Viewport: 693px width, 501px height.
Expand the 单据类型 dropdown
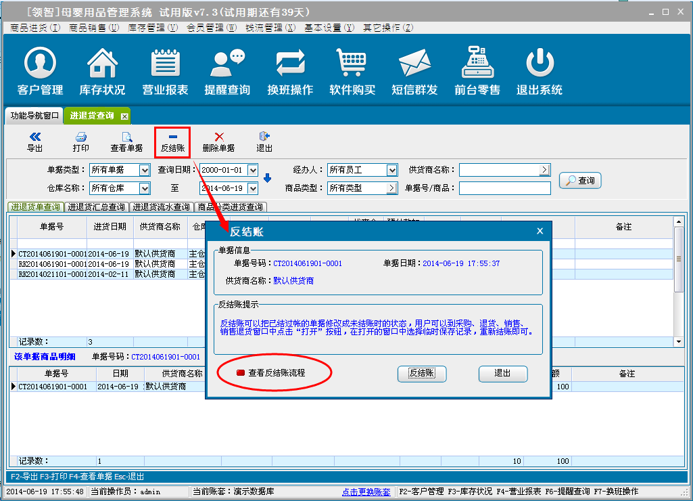click(x=144, y=170)
